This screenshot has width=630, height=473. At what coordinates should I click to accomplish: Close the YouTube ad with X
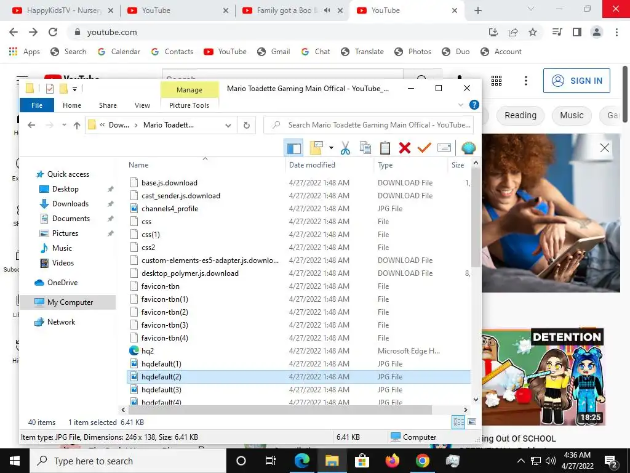(605, 148)
